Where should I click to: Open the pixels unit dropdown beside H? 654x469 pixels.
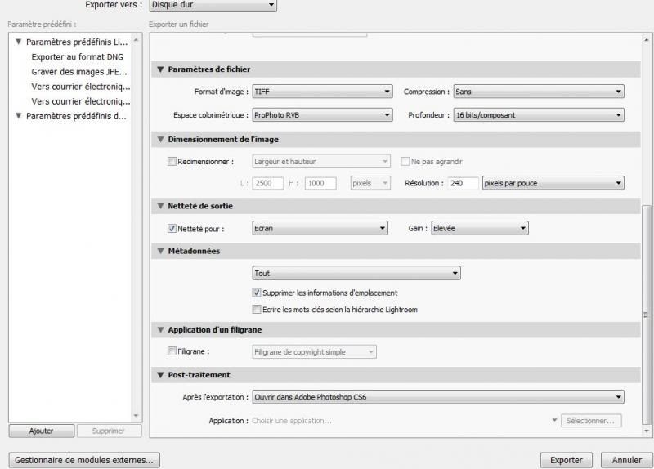[370, 183]
